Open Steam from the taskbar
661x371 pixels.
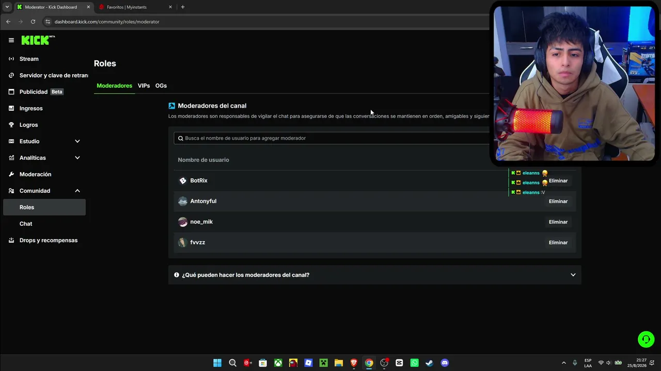[429, 363]
